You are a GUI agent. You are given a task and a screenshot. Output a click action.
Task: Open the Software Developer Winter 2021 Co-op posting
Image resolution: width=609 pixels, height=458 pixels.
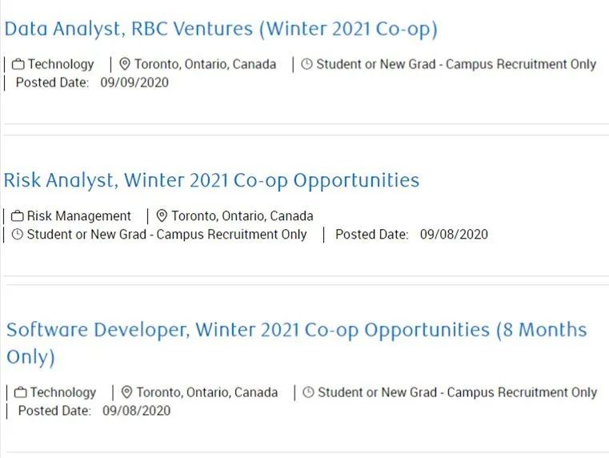(x=296, y=330)
